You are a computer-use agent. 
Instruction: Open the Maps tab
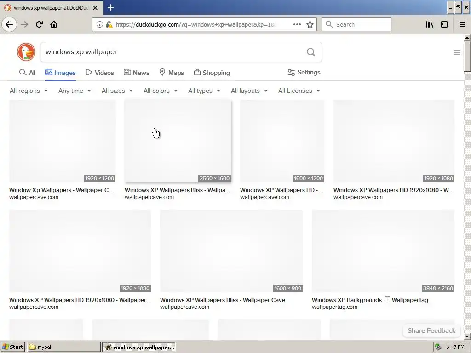[172, 73]
